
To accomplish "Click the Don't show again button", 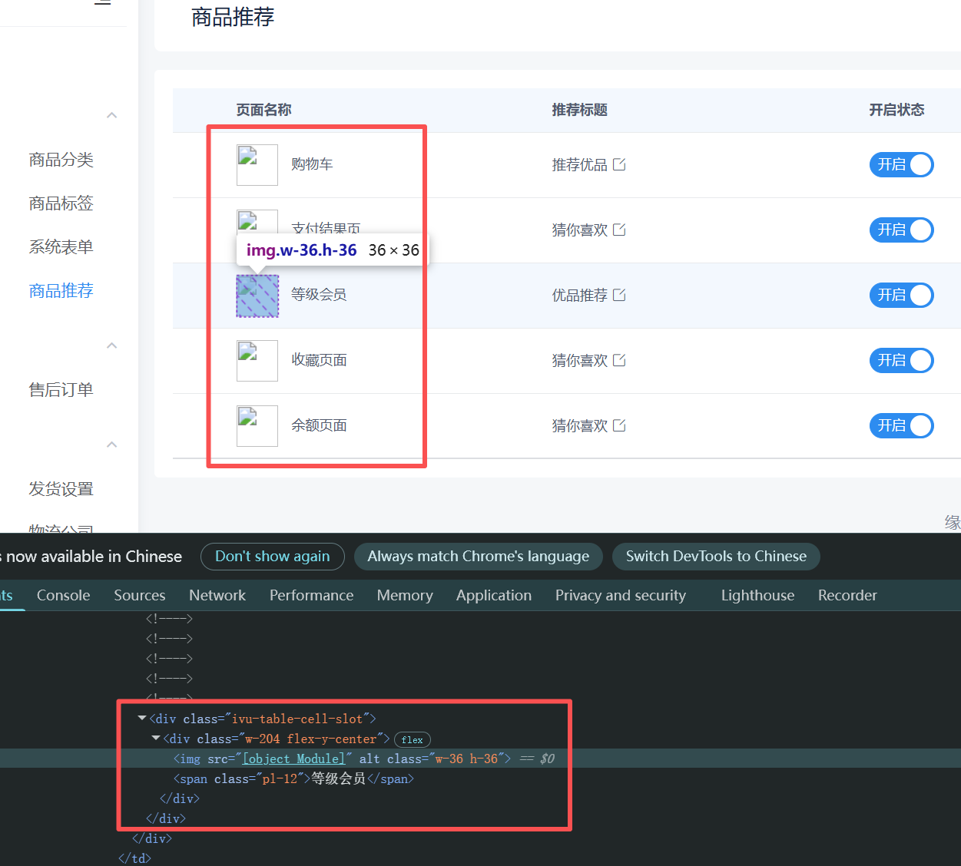I will point(272,557).
